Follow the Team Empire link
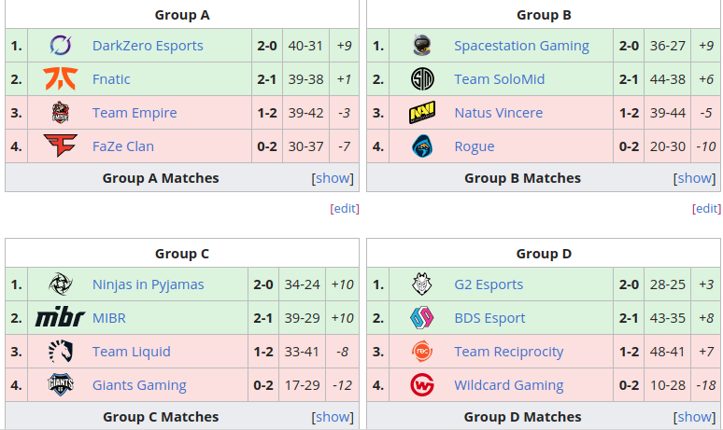Screen dimensions: 723x430 (x=135, y=113)
